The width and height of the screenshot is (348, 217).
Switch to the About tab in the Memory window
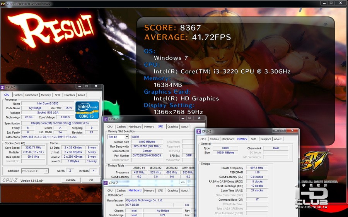[x=278, y=139]
